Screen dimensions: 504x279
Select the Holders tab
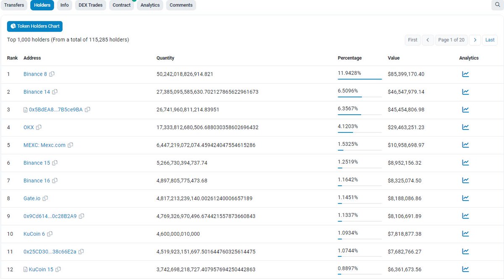[42, 5]
